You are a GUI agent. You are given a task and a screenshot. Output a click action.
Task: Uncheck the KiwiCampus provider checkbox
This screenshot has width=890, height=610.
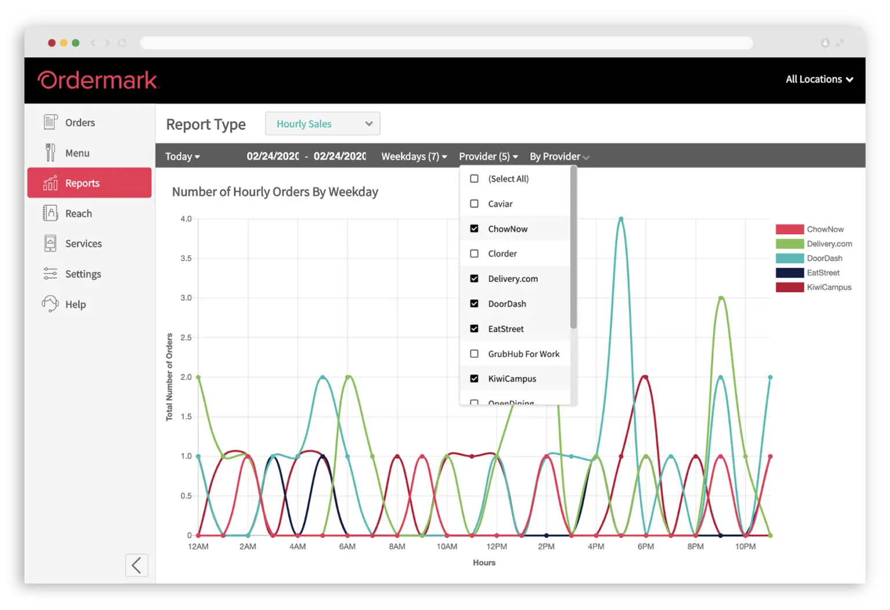click(x=474, y=379)
